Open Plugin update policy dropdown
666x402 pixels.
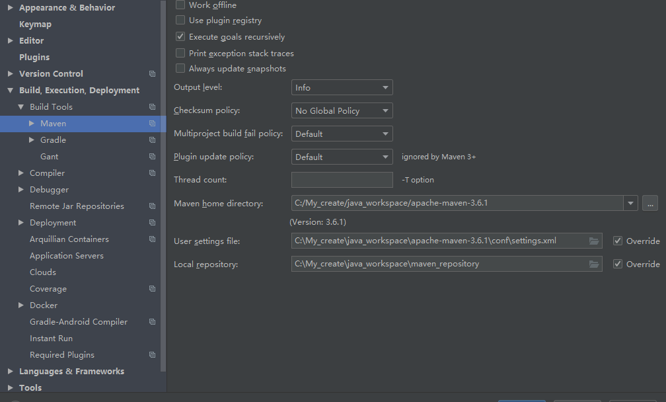click(x=342, y=157)
